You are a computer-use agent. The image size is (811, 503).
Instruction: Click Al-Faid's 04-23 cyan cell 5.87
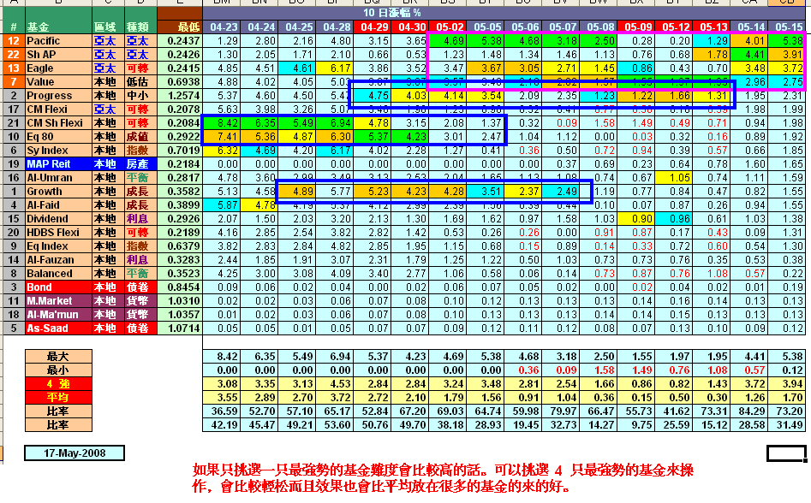tap(222, 205)
